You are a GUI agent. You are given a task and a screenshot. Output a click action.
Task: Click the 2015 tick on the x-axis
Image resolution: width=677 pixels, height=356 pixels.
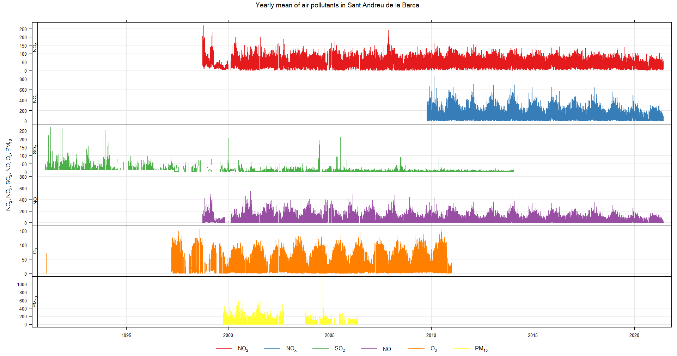[533, 335]
